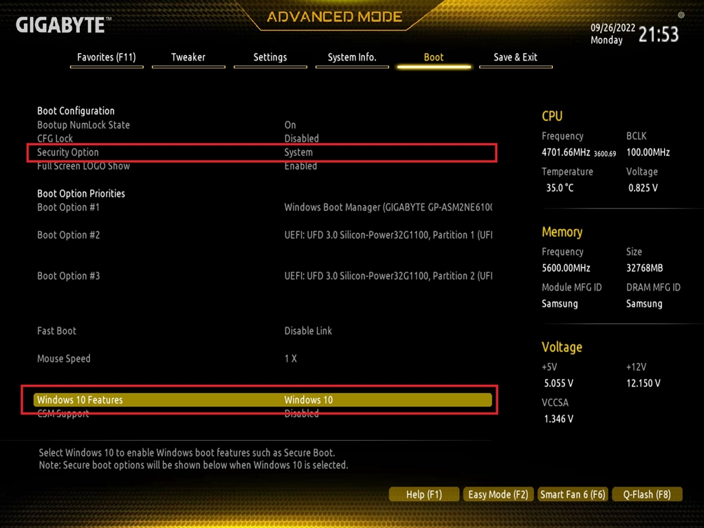
Task: Change Fast Boot value Disable Link
Action: pos(308,331)
